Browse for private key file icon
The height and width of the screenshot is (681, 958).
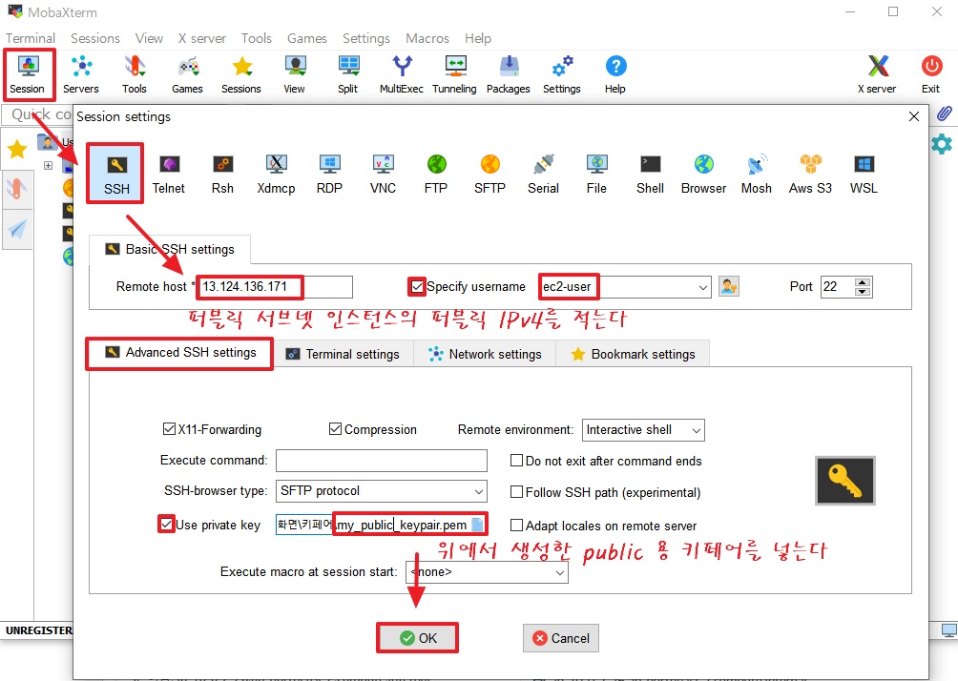[478, 525]
